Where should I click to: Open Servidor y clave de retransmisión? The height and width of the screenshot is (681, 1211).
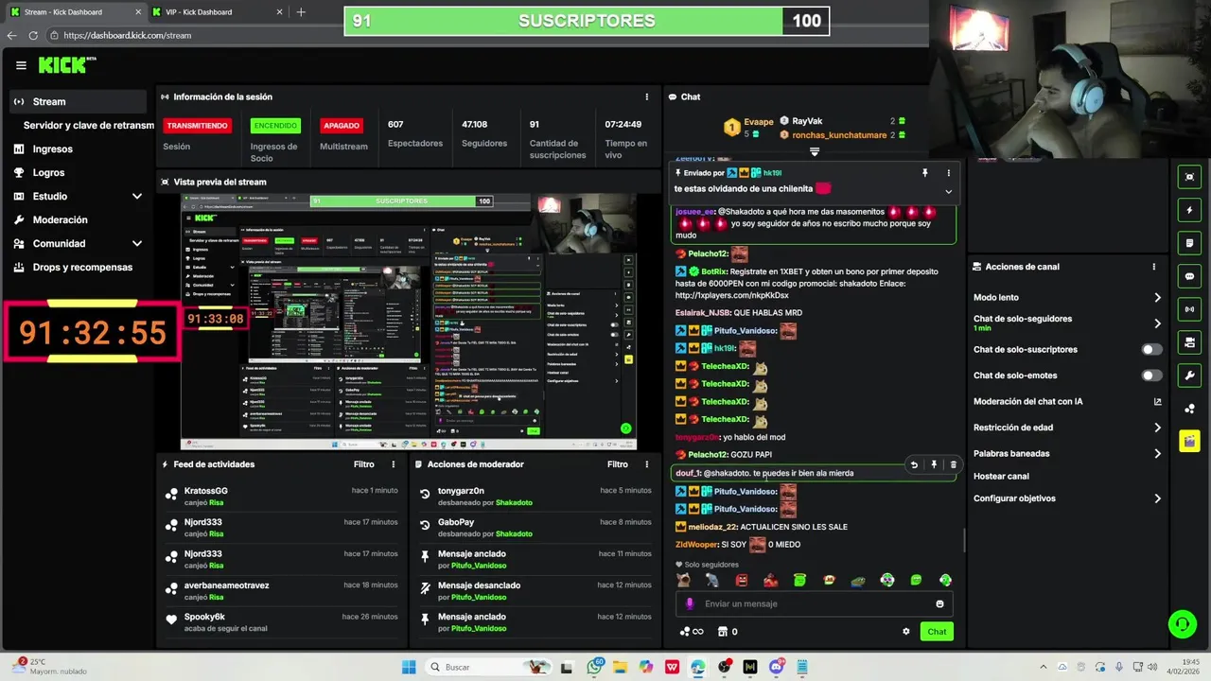point(88,125)
